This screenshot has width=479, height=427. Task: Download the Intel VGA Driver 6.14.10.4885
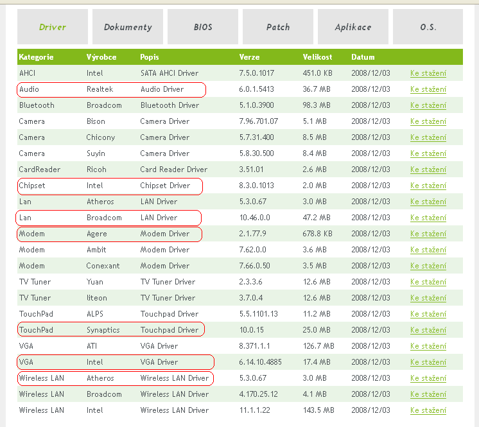coord(428,362)
